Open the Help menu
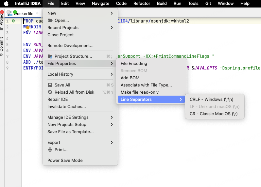Image resolution: width=261 pixels, height=187 pixels. tap(245, 3)
